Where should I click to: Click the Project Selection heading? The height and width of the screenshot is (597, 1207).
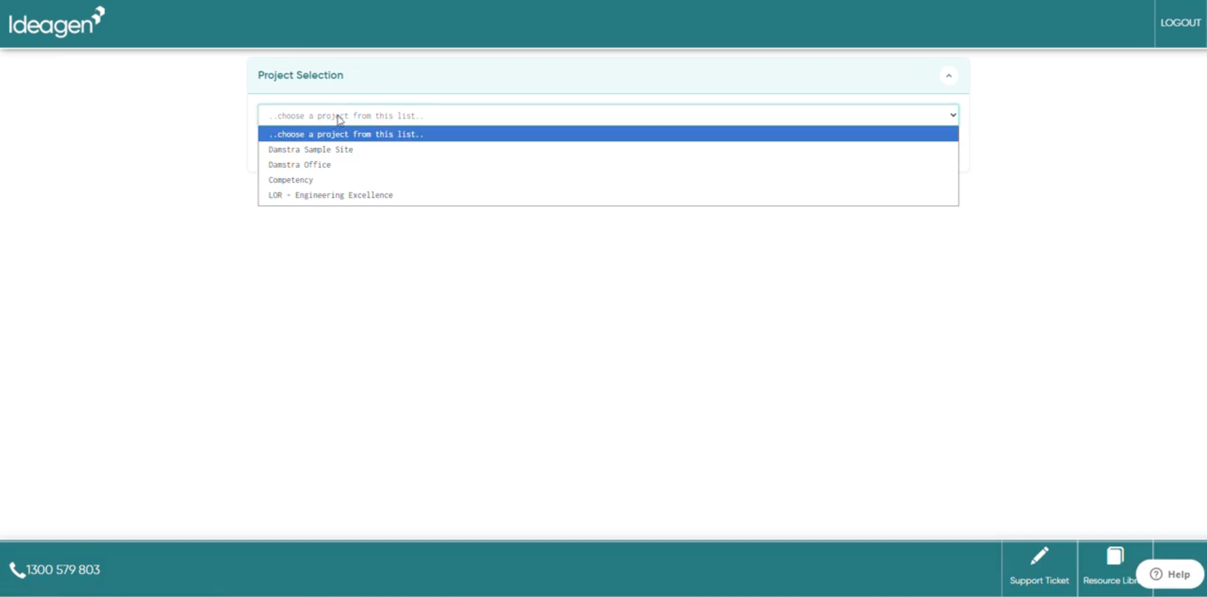click(300, 75)
